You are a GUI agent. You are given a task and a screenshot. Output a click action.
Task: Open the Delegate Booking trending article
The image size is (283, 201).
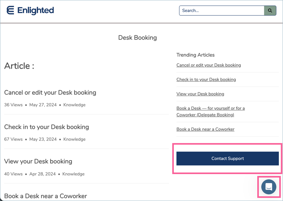pos(211,111)
